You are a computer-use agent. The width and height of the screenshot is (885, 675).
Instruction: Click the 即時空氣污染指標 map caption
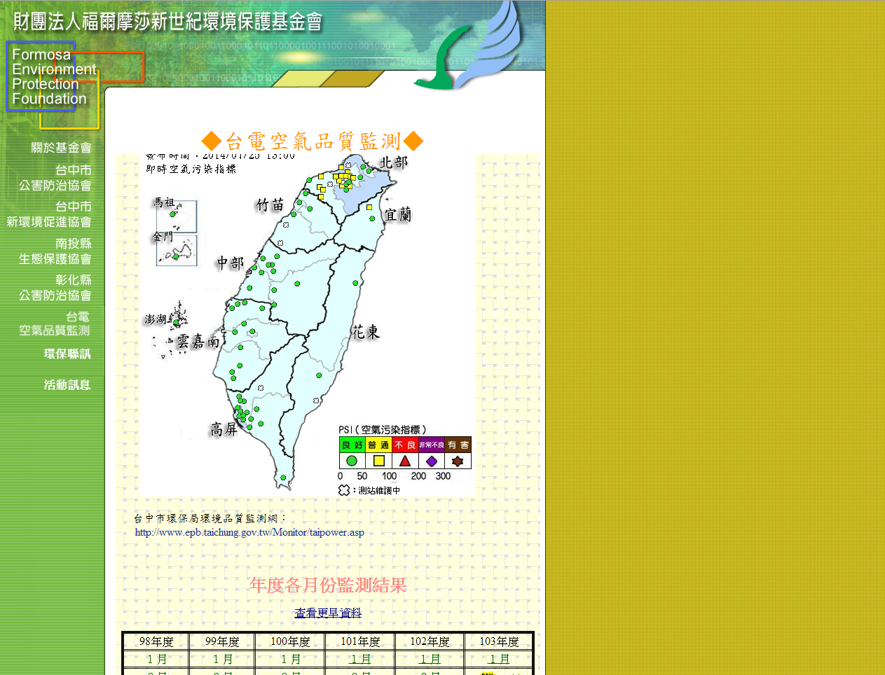[x=191, y=169]
